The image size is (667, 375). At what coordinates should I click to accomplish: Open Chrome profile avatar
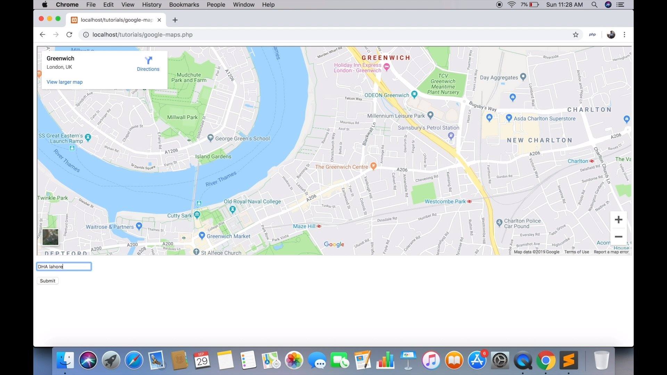coord(611,35)
